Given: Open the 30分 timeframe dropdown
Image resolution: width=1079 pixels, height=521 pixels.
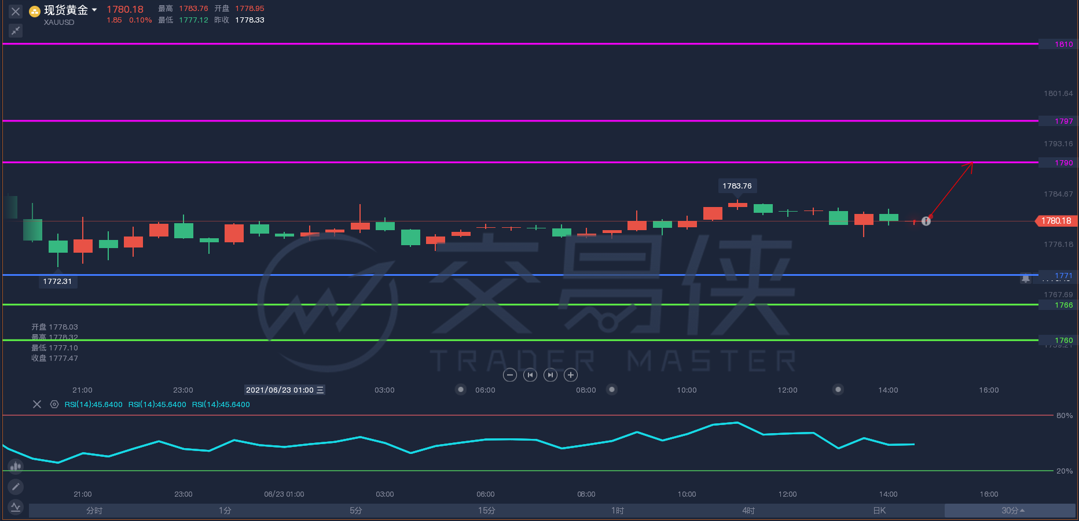Looking at the screenshot, I should point(1010,511).
